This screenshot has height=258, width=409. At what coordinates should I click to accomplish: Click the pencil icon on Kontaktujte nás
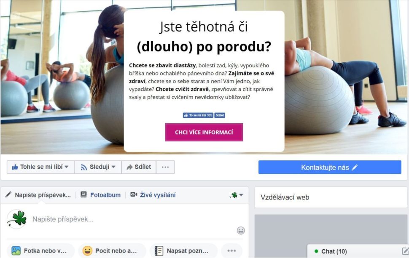(x=355, y=168)
